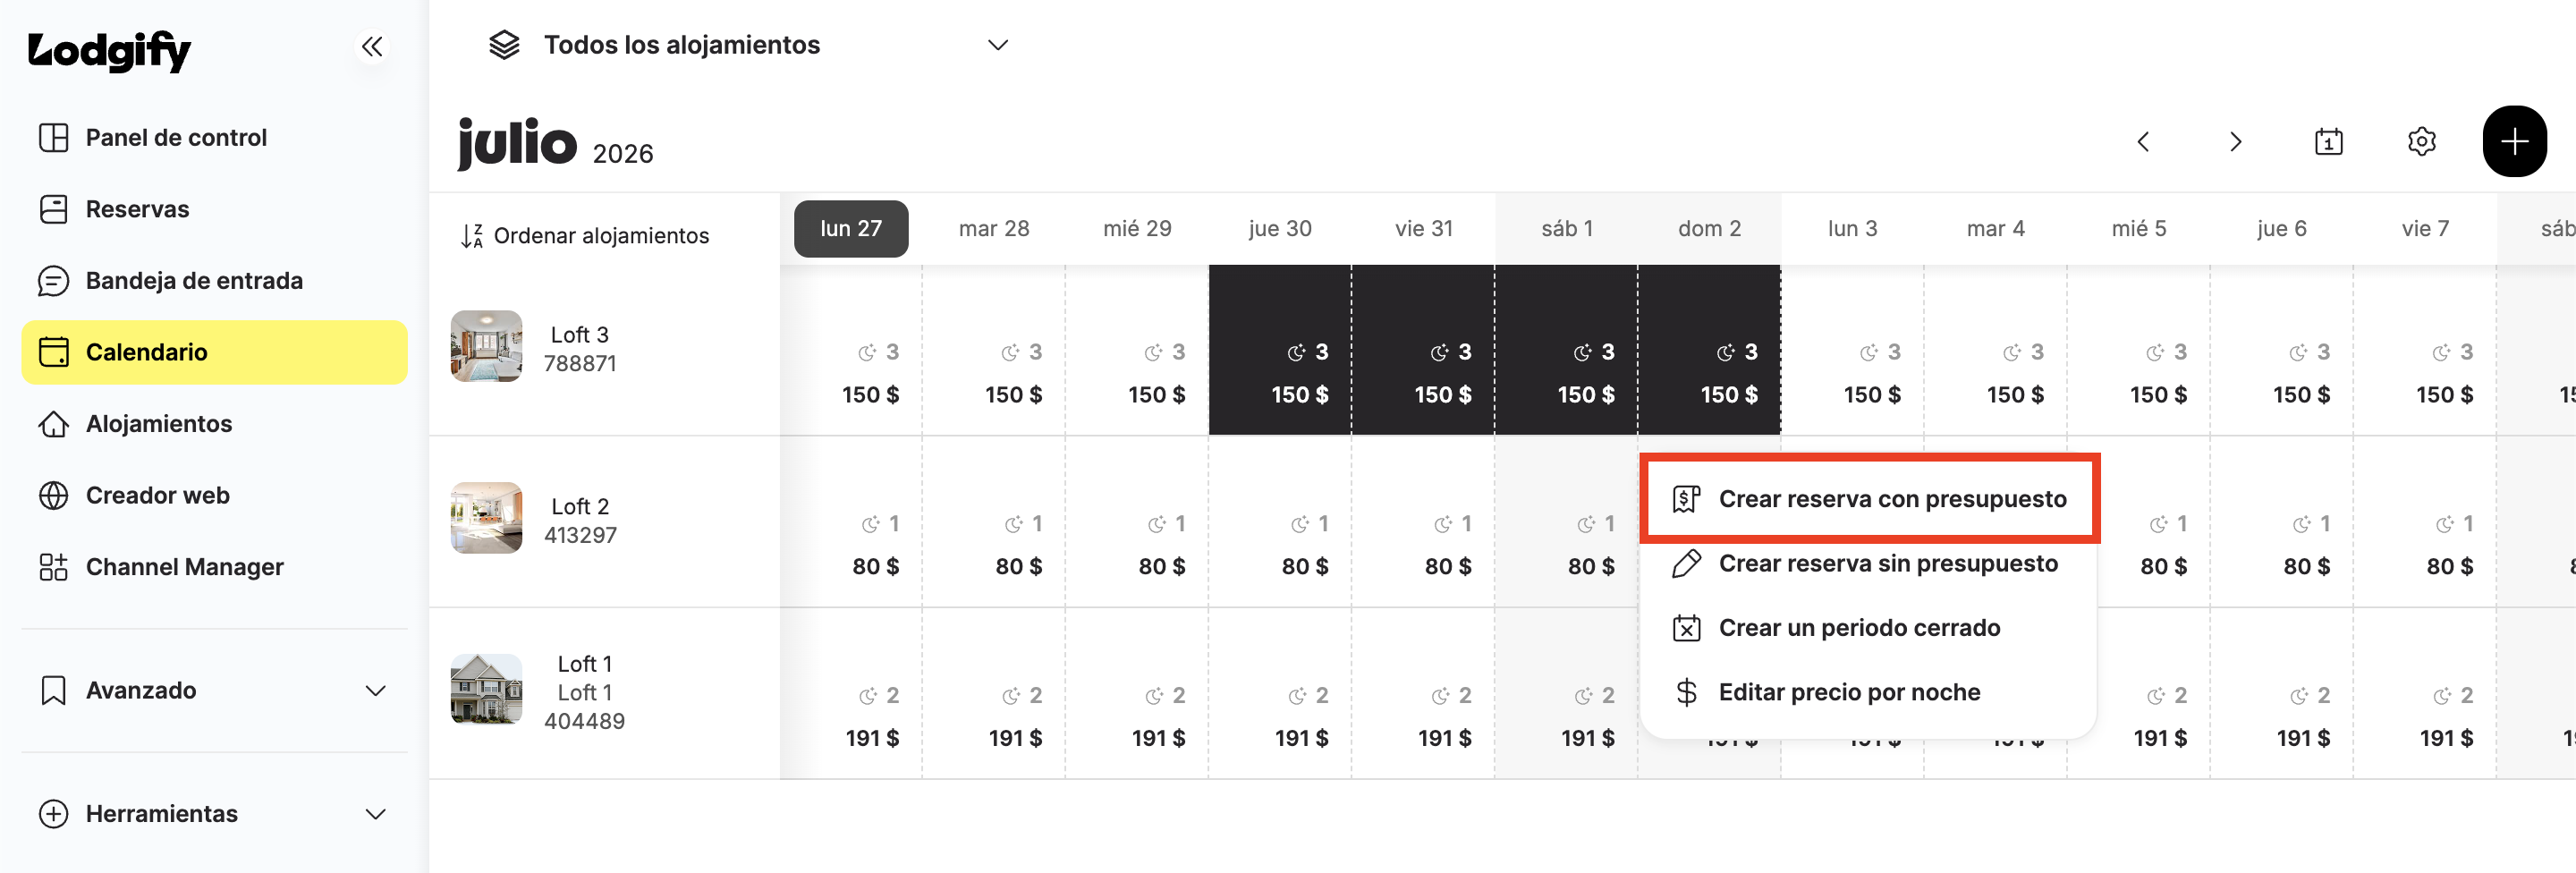
Task: Click the black plus add button
Action: pyautogui.click(x=2514, y=141)
